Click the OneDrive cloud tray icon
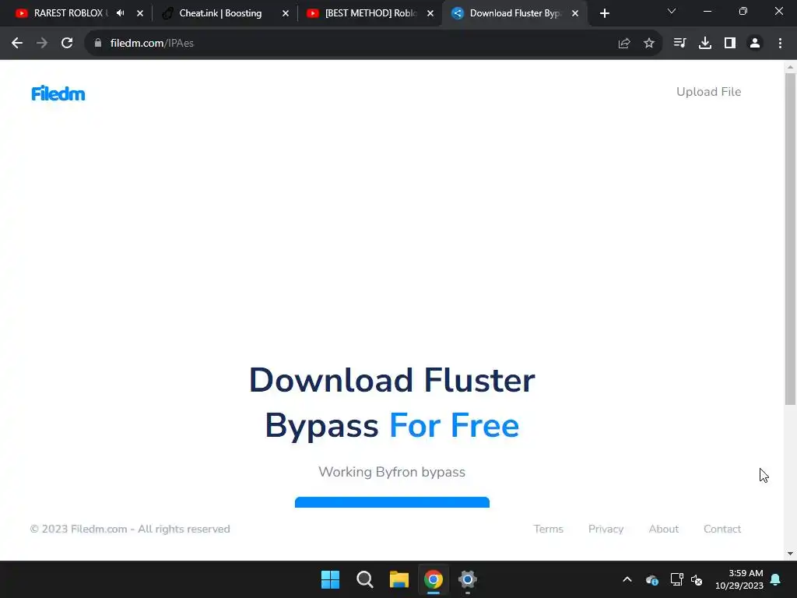 pyautogui.click(x=652, y=579)
